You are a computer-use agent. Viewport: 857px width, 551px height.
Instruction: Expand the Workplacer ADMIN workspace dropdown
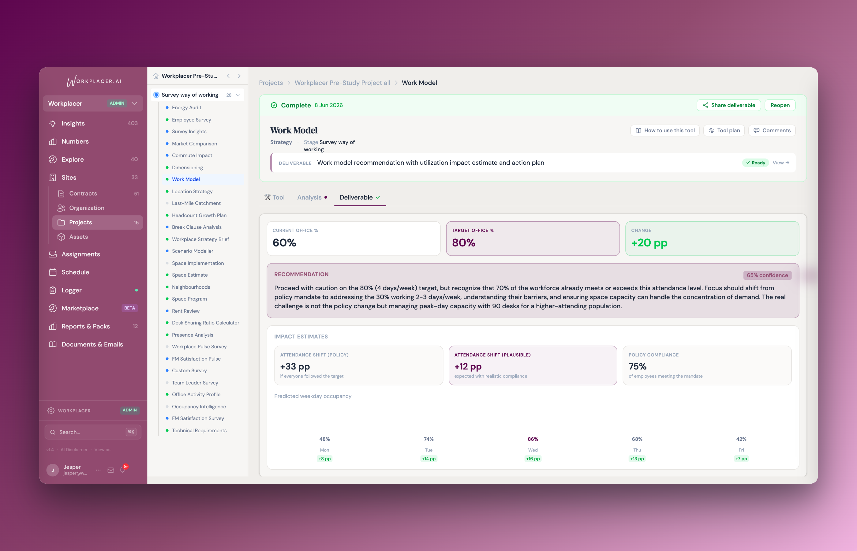pyautogui.click(x=93, y=103)
